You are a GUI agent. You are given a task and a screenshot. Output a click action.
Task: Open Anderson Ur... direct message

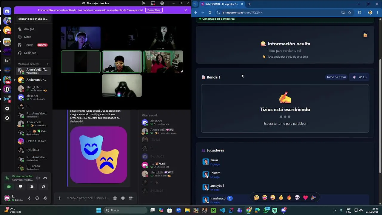pyautogui.click(x=33, y=80)
